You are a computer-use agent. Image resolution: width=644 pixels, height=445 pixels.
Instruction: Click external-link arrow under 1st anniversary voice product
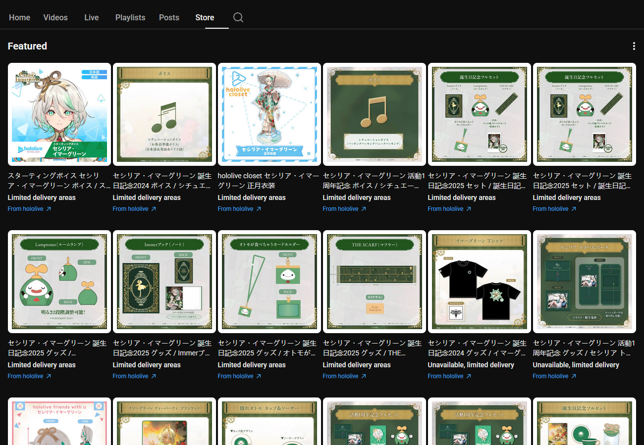click(x=364, y=209)
